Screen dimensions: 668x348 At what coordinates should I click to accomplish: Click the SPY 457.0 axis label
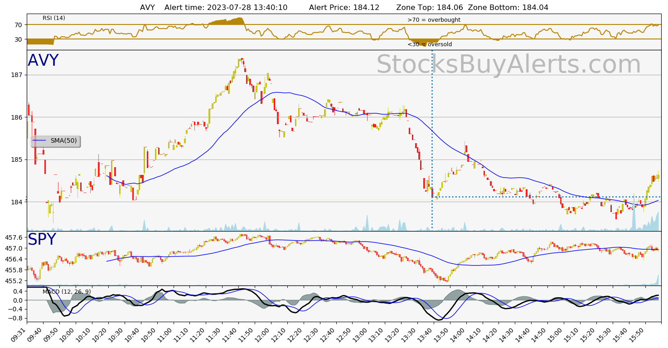[14, 248]
